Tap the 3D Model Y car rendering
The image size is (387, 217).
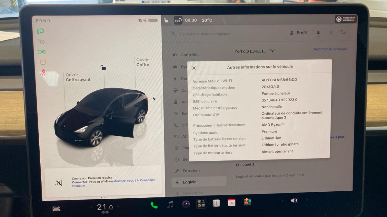101,117
